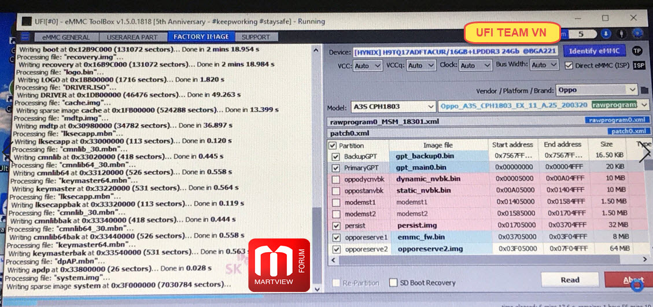Viewport: 653px width, 307px height.
Task: Switch to USERAREA PART tab
Action: (x=132, y=37)
